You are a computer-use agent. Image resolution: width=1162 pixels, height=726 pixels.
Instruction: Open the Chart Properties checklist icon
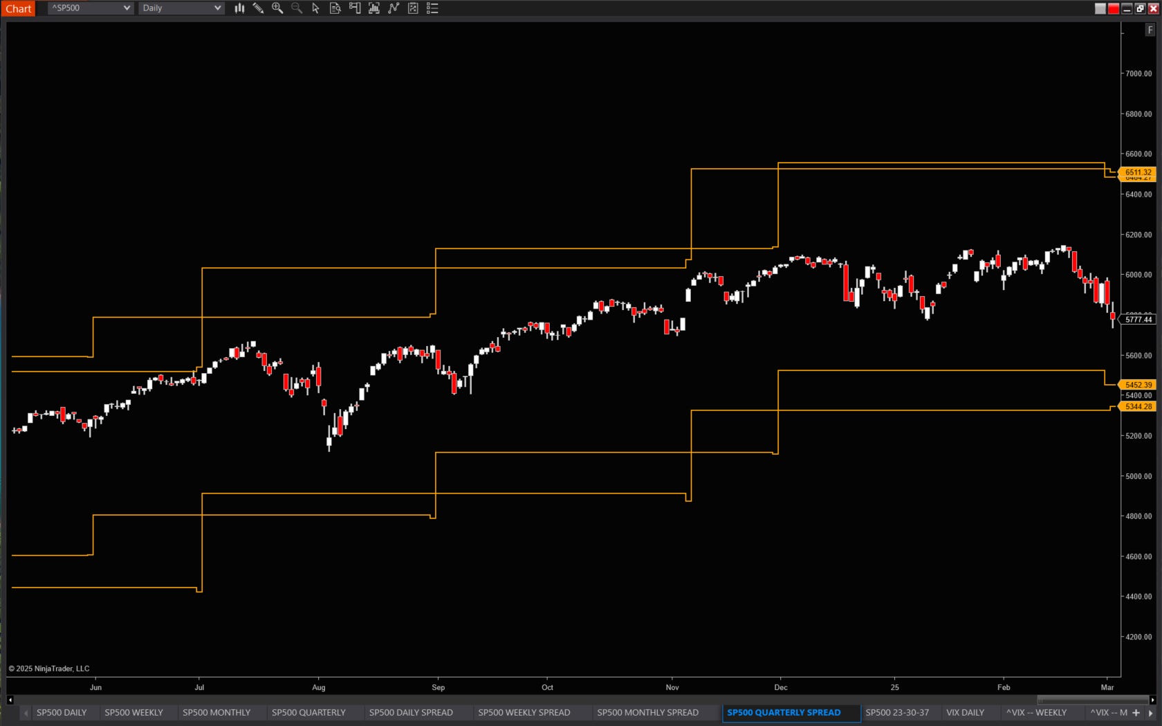[x=432, y=8]
